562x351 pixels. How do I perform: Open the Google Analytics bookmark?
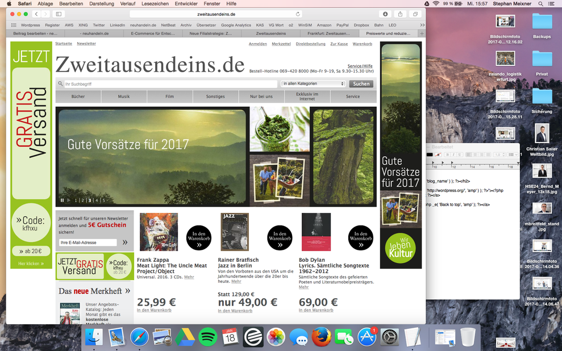tap(236, 25)
